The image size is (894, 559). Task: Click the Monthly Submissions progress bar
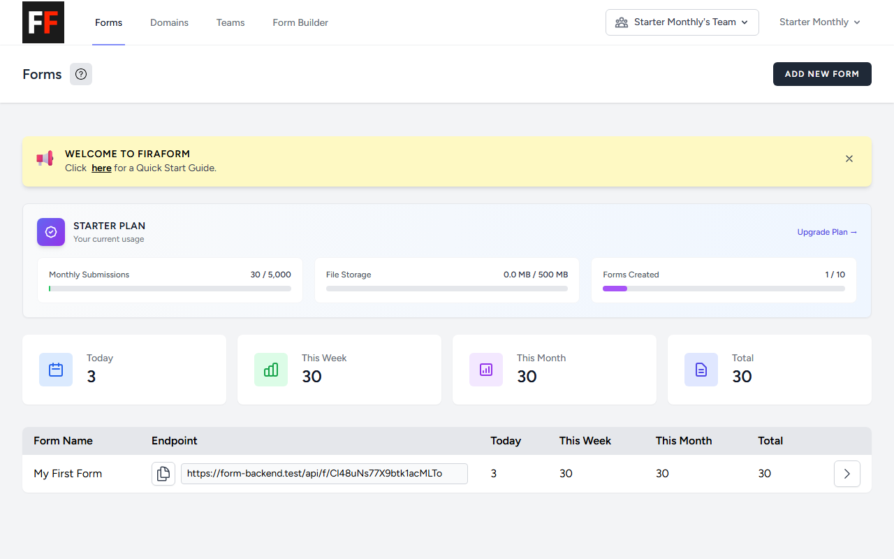[170, 289]
